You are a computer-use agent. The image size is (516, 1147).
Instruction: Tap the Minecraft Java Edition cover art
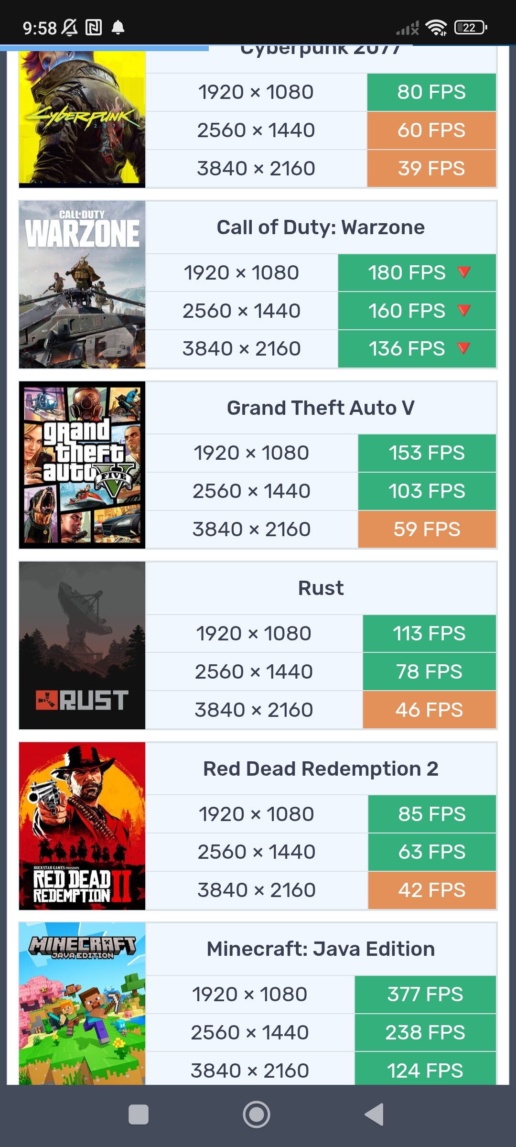tap(82, 1004)
